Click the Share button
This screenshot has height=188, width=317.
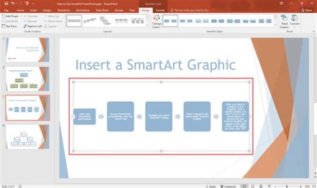coord(306,10)
